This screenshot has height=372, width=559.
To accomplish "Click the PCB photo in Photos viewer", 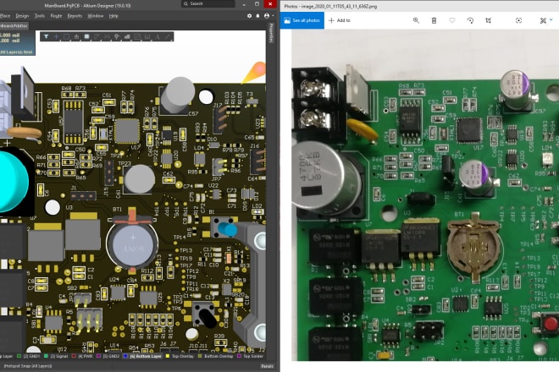I will tap(425, 195).
